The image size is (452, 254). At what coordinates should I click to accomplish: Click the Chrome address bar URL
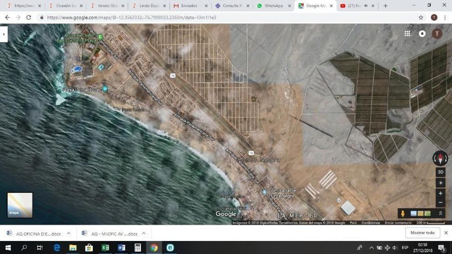[132, 18]
